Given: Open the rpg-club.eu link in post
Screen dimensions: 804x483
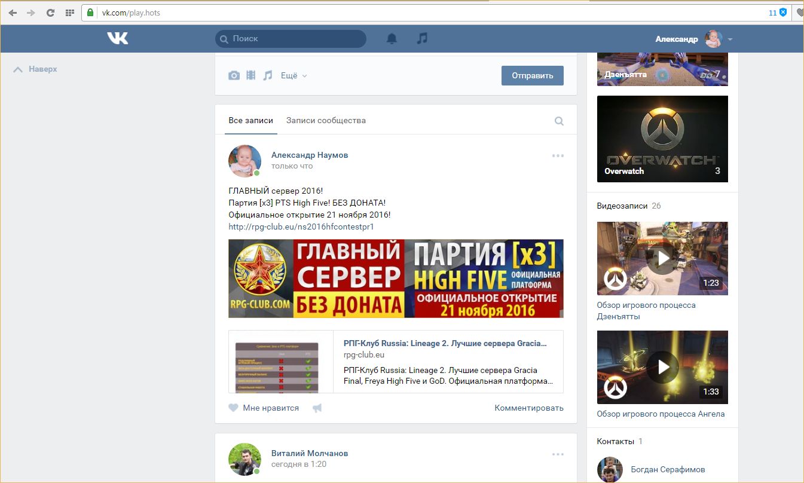Looking at the screenshot, I should [x=301, y=227].
